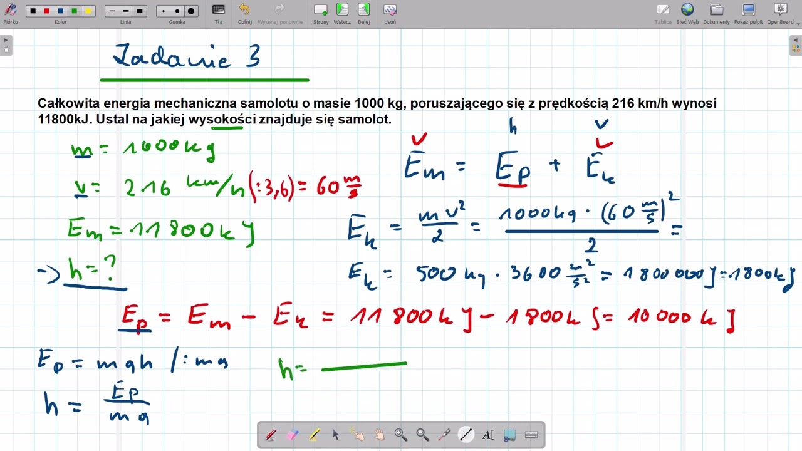Open Sieć Web browser mode
802x451 pixels.
[x=687, y=9]
